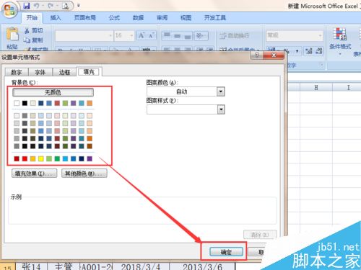Click the cell containing 2018/3/4

(x=141, y=266)
